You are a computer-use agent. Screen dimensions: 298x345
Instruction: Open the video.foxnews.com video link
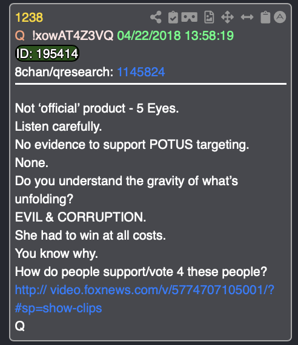tap(145, 290)
